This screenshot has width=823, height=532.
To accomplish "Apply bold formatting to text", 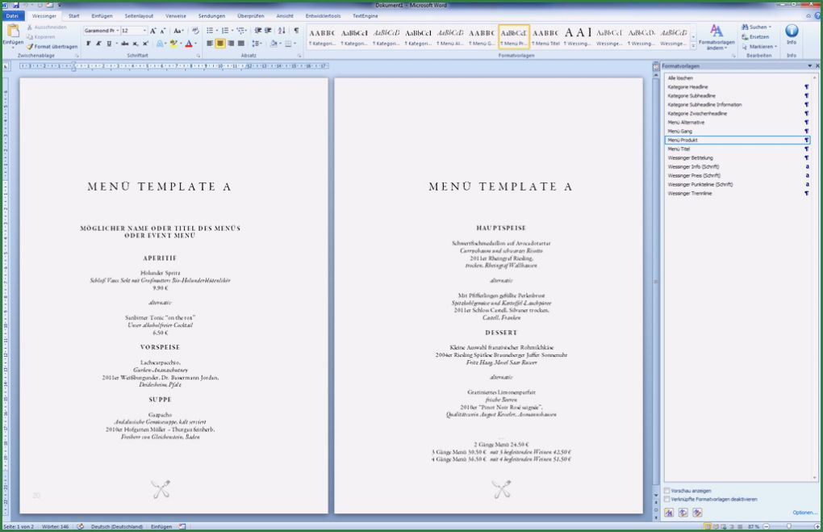I will (89, 44).
